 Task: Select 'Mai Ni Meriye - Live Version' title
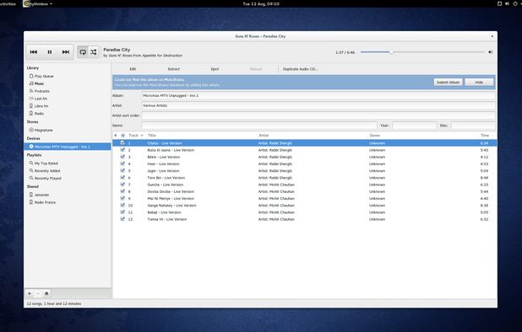pos(171,199)
